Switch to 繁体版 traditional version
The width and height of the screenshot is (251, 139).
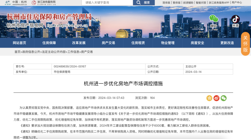point(177,3)
